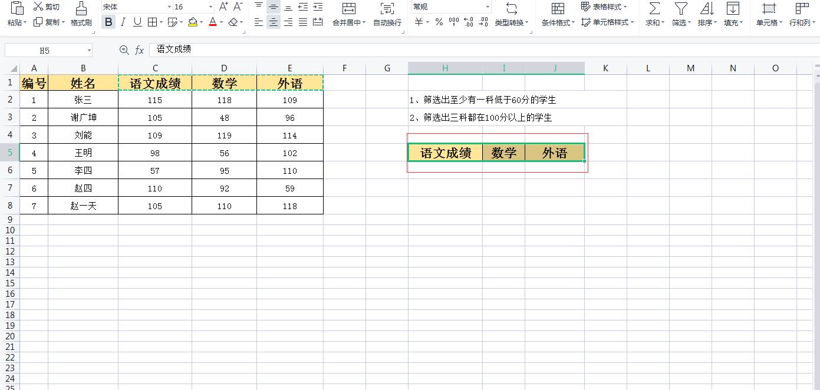
Task: Expand the name box H5 dropdown
Action: pos(89,51)
